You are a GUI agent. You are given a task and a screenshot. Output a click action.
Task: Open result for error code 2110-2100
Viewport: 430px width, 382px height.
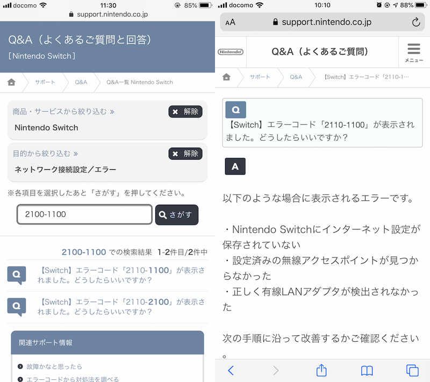click(x=114, y=307)
